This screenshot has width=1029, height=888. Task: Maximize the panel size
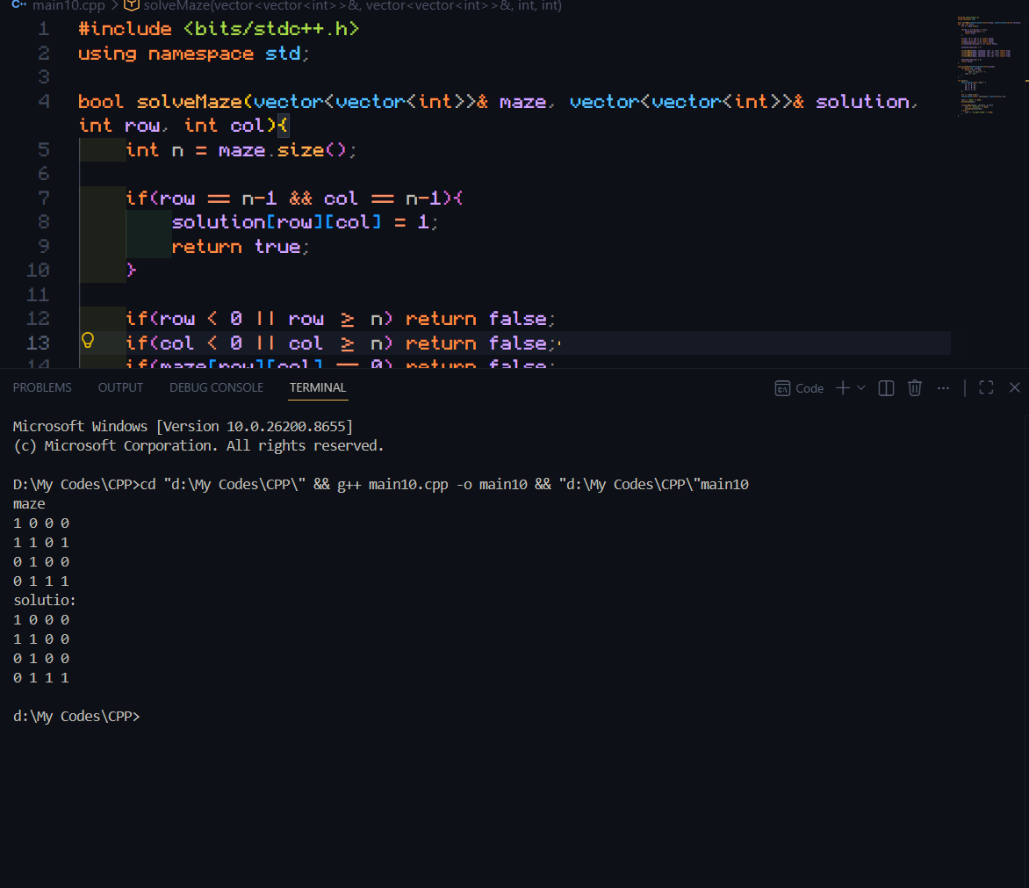point(986,388)
